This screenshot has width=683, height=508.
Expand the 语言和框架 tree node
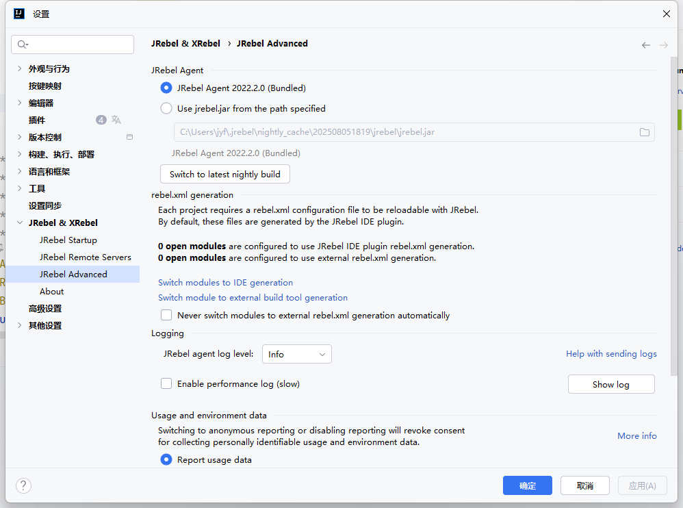pyautogui.click(x=20, y=171)
